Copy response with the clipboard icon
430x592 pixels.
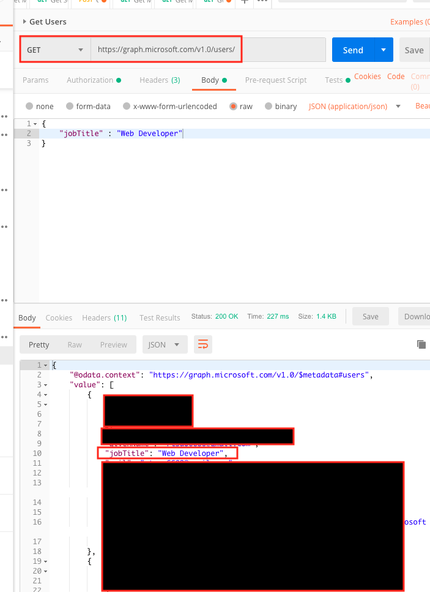pos(421,344)
